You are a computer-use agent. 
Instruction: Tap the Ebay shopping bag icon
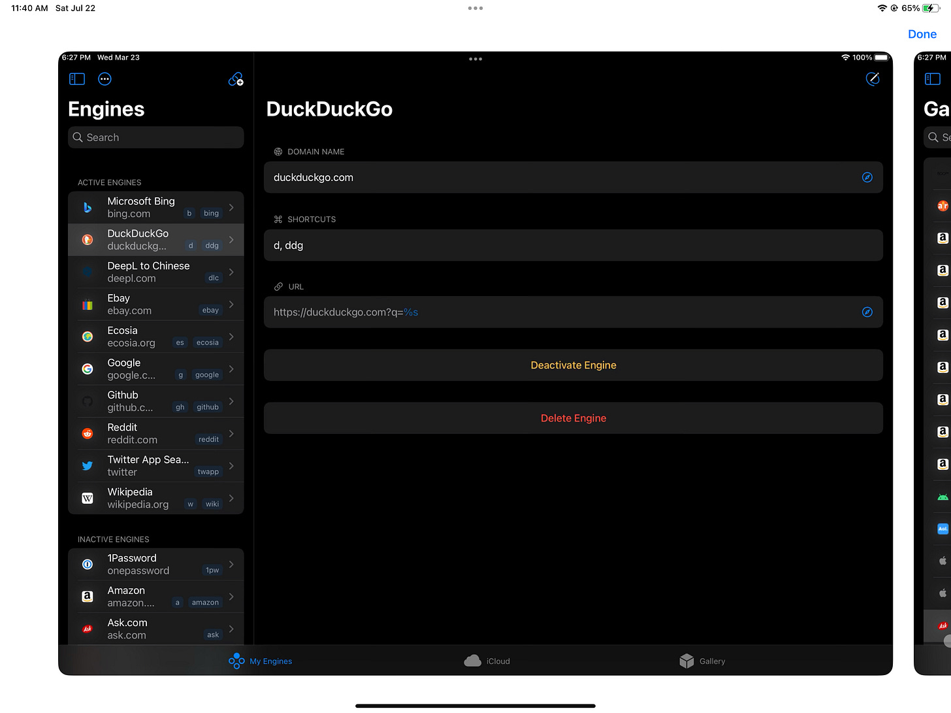[88, 305]
